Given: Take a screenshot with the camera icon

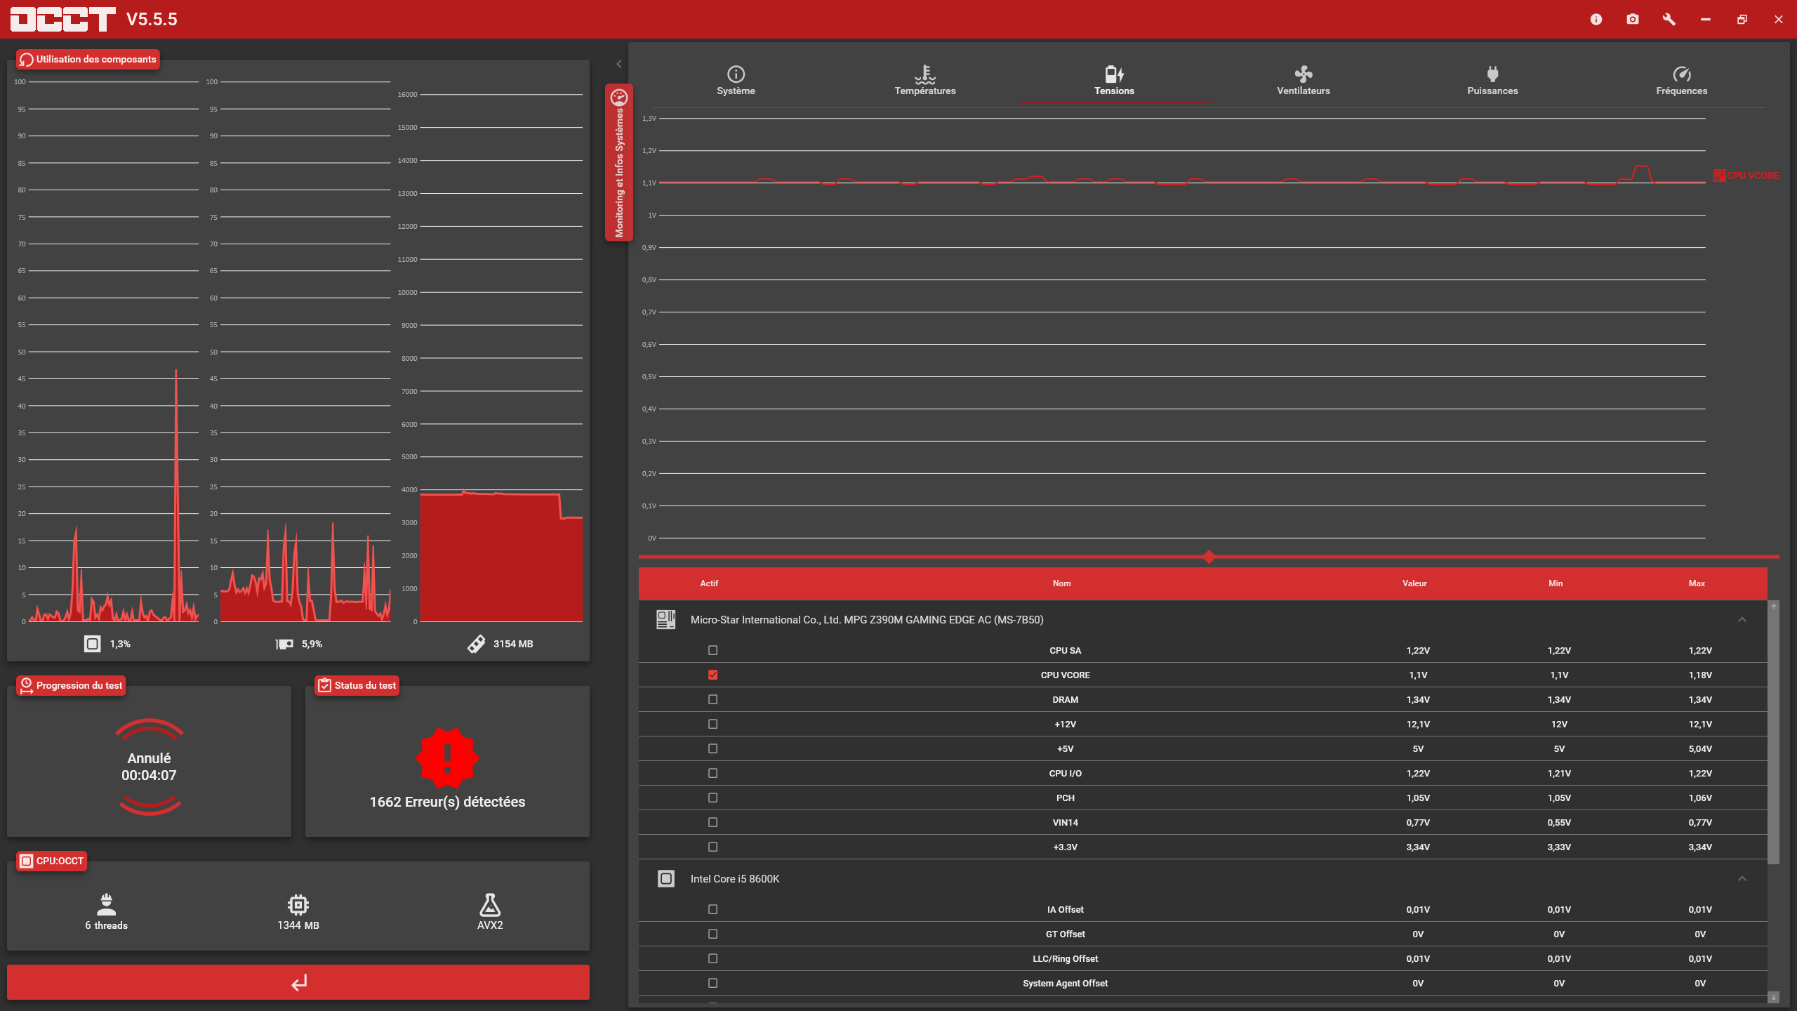Looking at the screenshot, I should tap(1633, 20).
